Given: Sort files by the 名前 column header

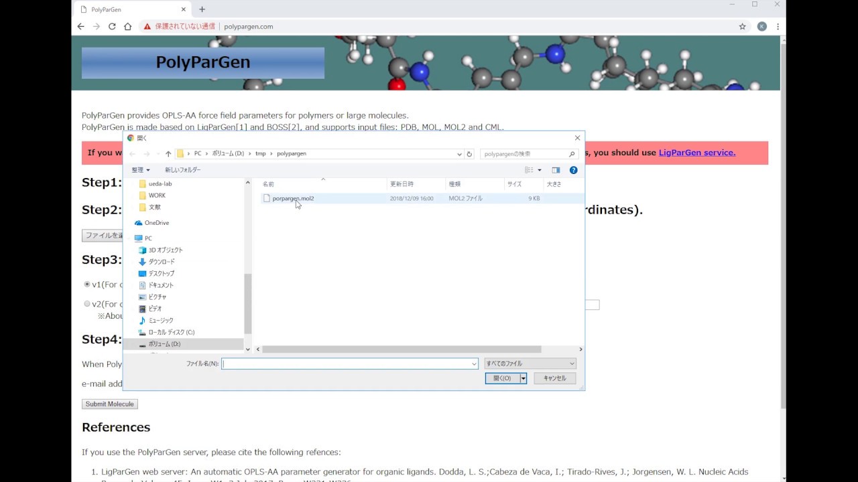Looking at the screenshot, I should coord(323,184).
